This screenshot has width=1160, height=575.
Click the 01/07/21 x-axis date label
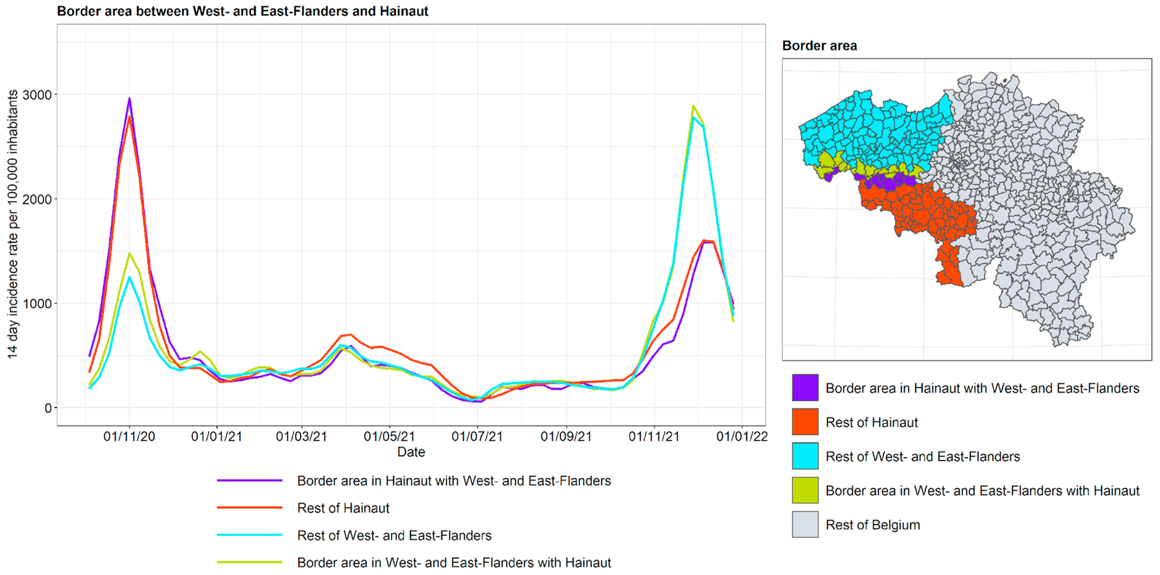click(477, 437)
